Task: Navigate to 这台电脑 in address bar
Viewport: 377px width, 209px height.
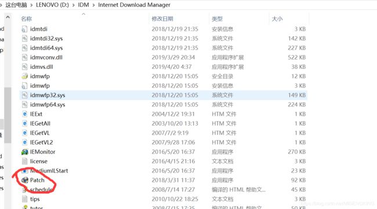Action: coord(16,5)
